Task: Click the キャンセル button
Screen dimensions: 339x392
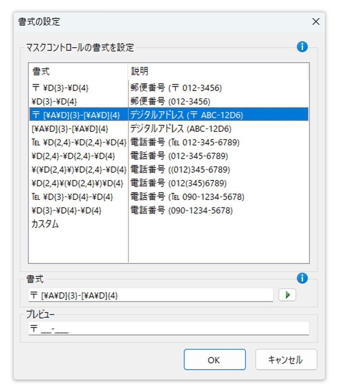Action: coord(286,360)
